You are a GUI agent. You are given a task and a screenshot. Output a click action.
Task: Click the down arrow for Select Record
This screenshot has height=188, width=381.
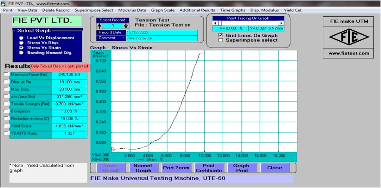pos(126,26)
